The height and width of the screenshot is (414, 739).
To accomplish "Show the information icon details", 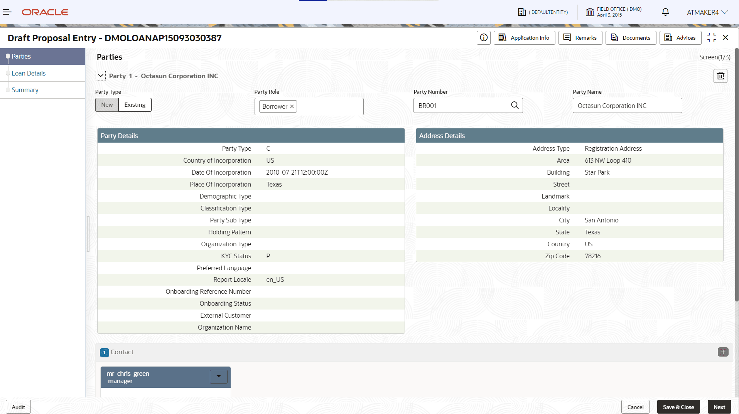I will coord(483,38).
